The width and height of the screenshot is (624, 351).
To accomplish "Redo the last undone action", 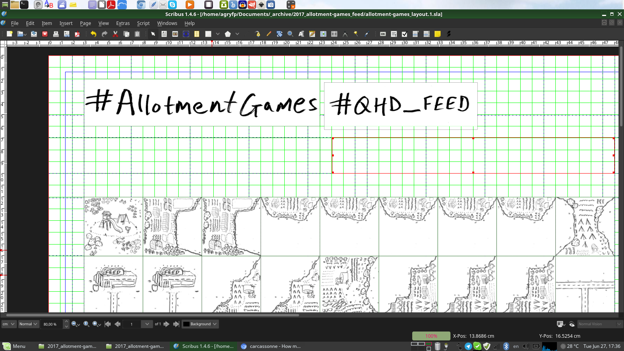I will [x=104, y=34].
